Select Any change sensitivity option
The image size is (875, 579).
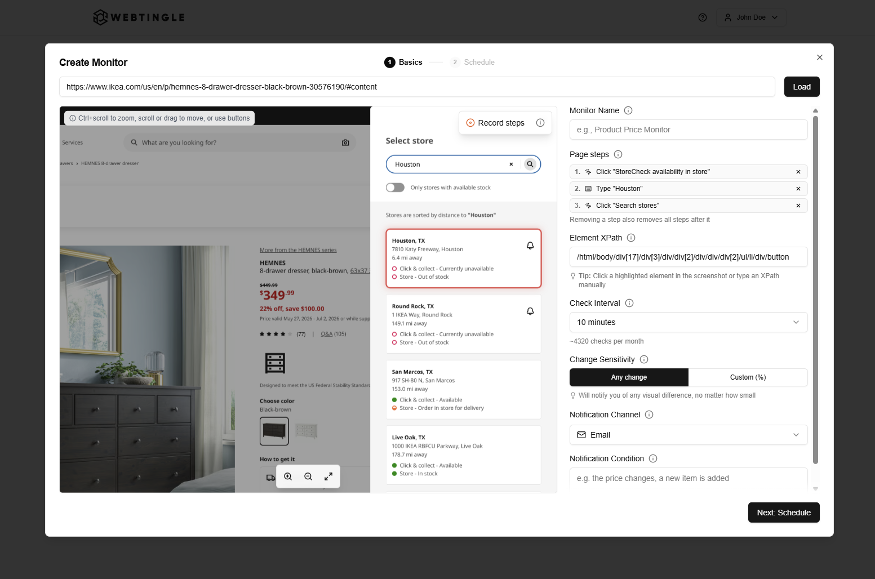click(629, 377)
